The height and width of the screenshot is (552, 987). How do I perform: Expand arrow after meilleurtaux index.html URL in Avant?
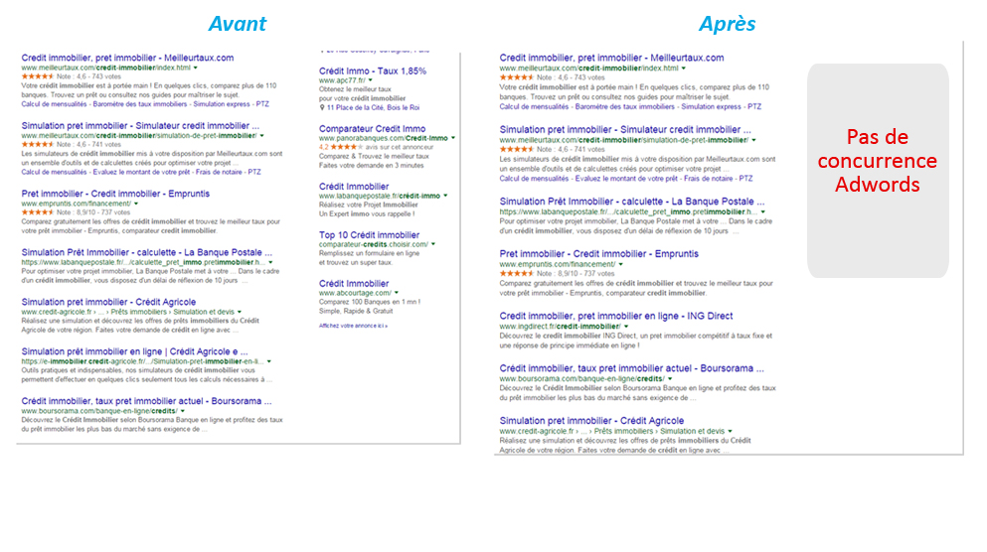195,68
